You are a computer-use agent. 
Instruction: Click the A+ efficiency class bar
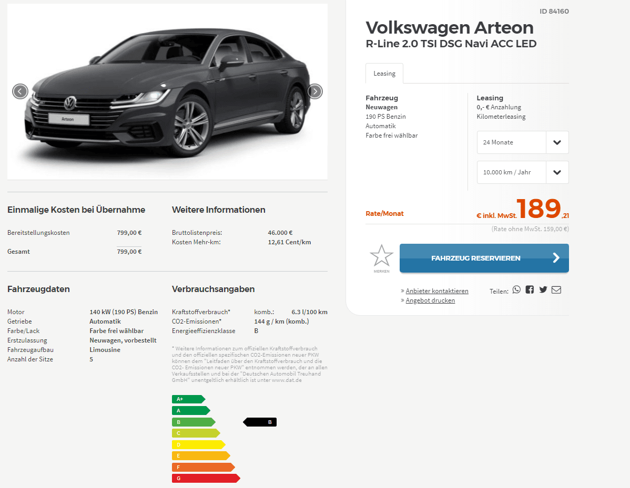coord(188,399)
